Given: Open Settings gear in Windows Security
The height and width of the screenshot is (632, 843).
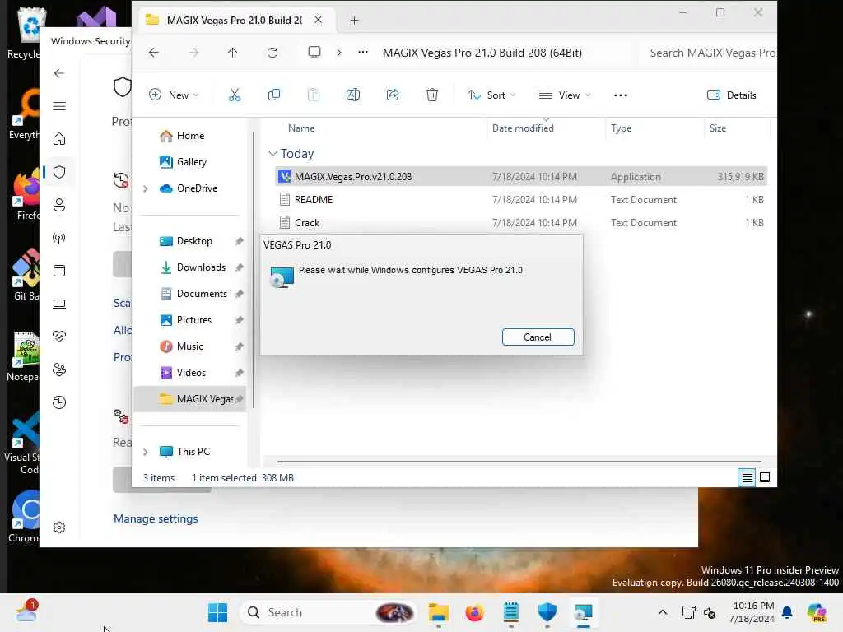Looking at the screenshot, I should (x=59, y=527).
